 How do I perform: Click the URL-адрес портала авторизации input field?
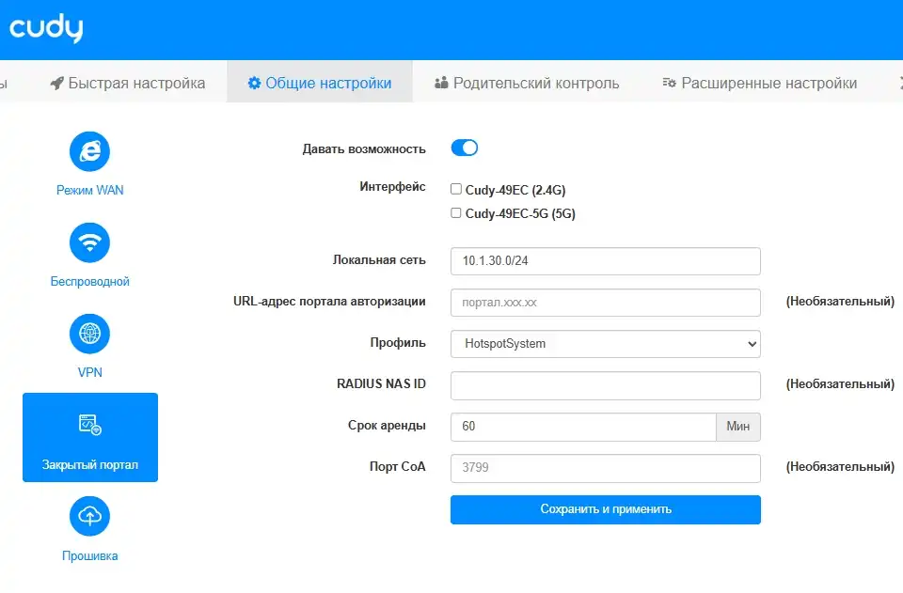point(605,303)
